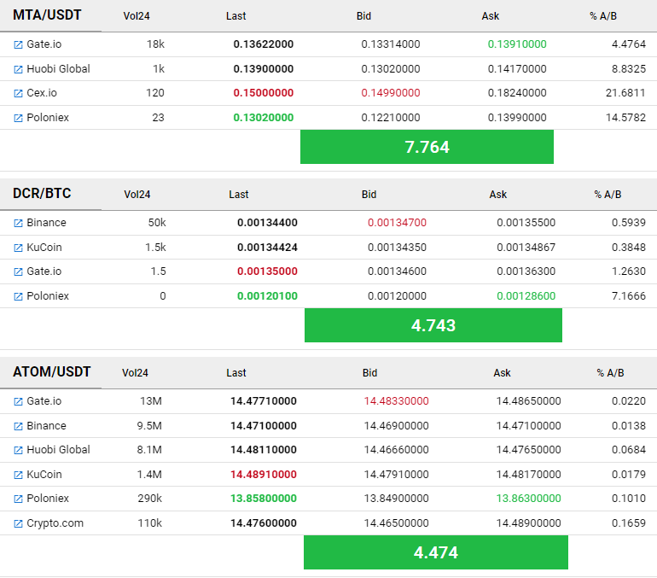The height and width of the screenshot is (578, 657).
Task: Click % A/B column header in ATOM/USDT table
Action: [x=610, y=372]
